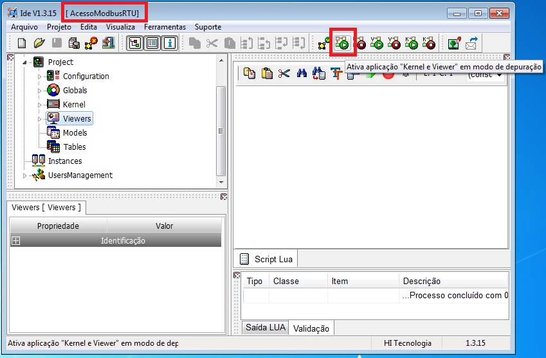The image size is (546, 358).
Task: Toggle the project tree panel view
Action: 135,43
